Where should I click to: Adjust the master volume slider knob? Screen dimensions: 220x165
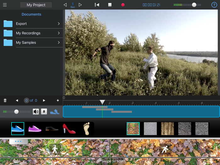(194, 5)
